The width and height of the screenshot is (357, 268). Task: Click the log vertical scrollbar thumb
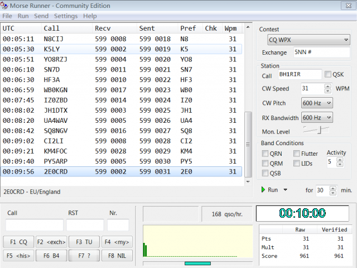tap(248, 144)
